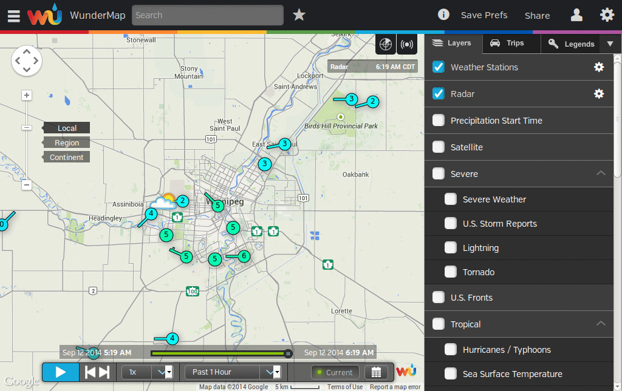Image resolution: width=622 pixels, height=391 pixels.
Task: Click Birds Hill Provincial Park marker
Action: click(x=340, y=117)
